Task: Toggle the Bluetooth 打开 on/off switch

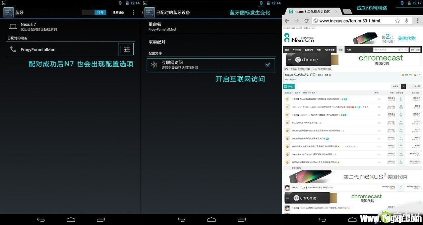Action: [94, 13]
